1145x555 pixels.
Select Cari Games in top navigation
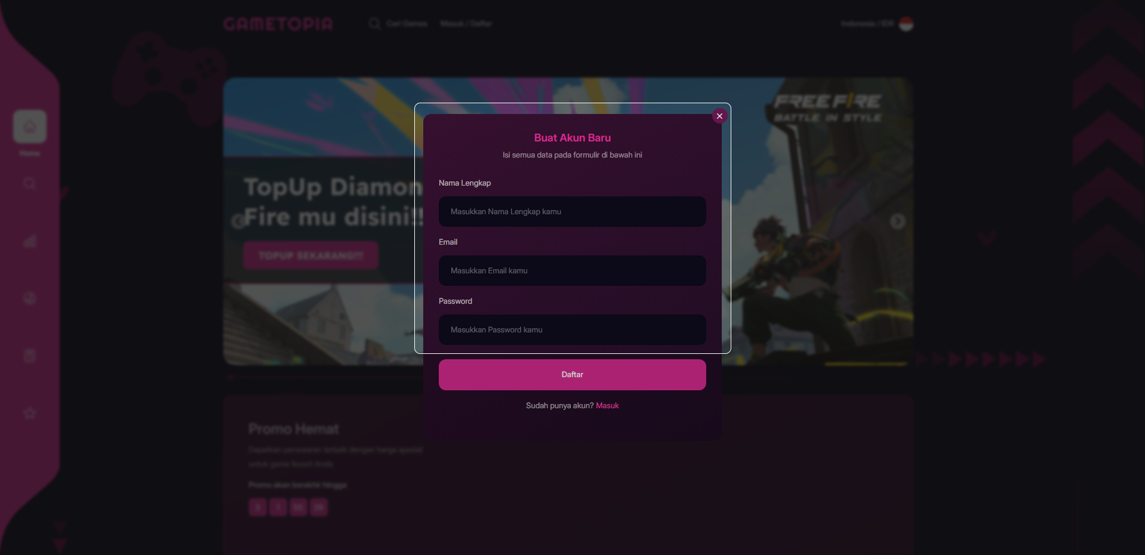[x=407, y=24]
